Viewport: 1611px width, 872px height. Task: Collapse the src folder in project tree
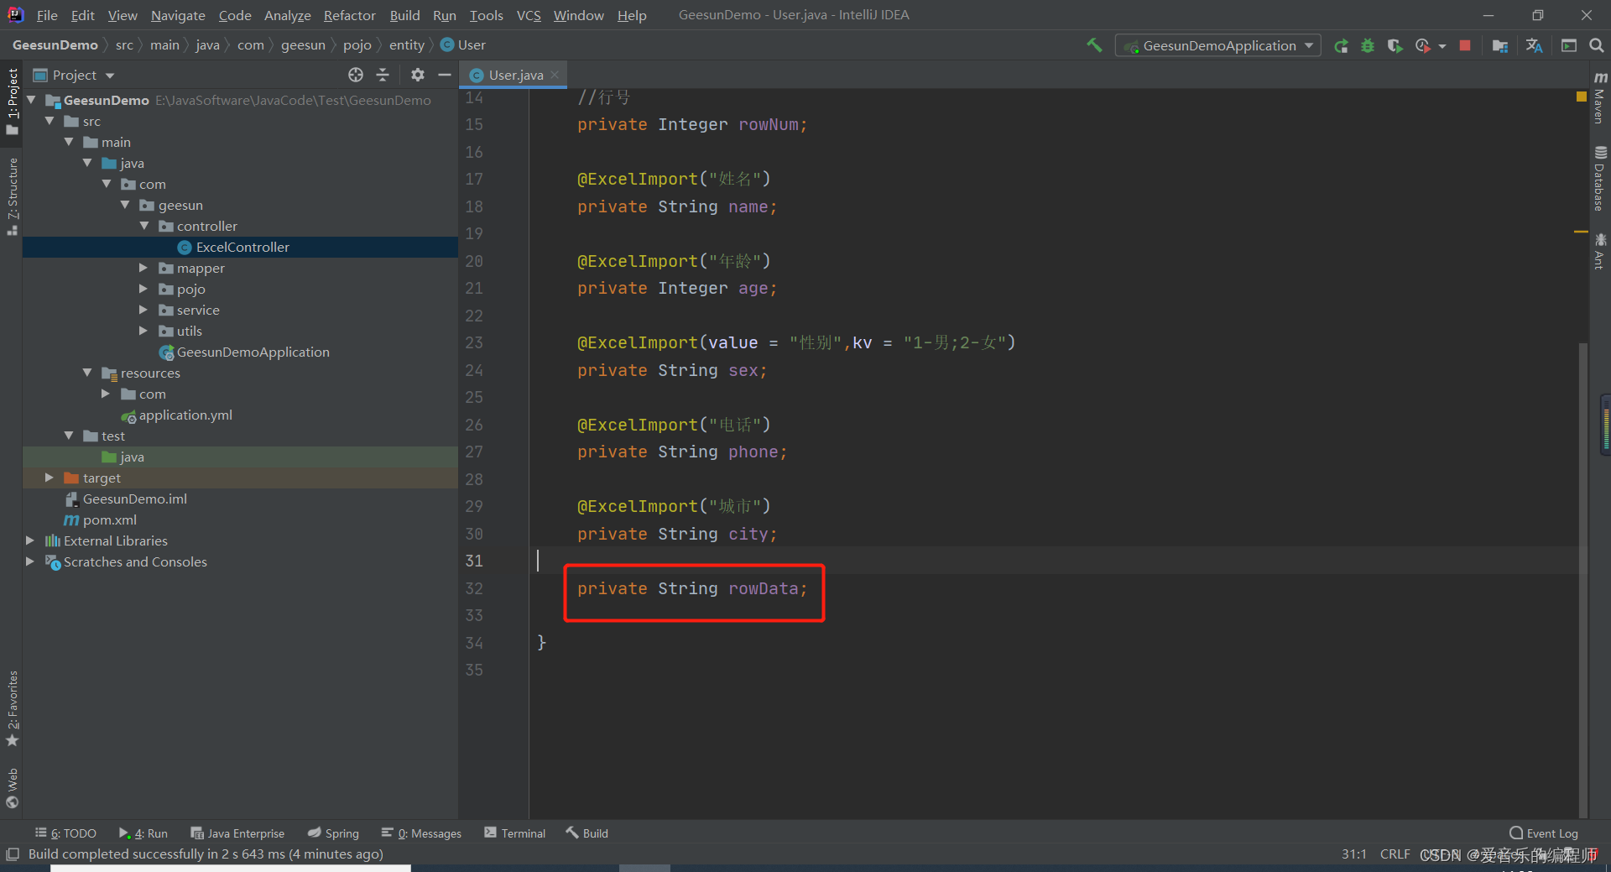(x=50, y=121)
